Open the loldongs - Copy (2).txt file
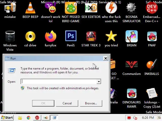The height and width of the screenshot is (121, 162). tap(152, 93)
